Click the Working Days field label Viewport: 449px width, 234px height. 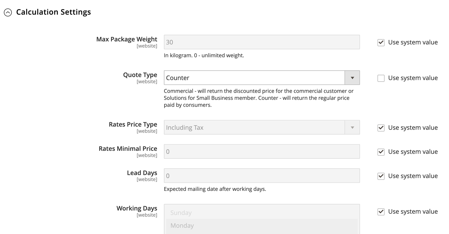pos(137,208)
